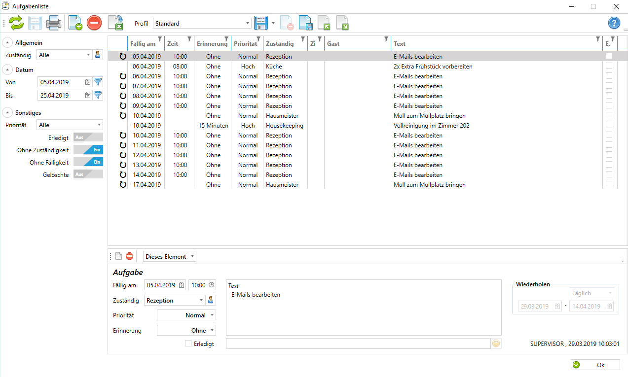628x377 pixels.
Task: Open help with the blue question mark icon
Action: (614, 23)
